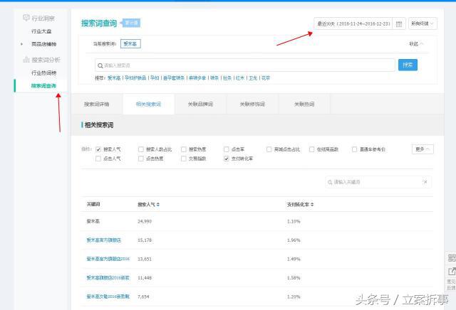Clear the keyword filter with the X icon
Screen dimensions: 456x310
point(425,182)
